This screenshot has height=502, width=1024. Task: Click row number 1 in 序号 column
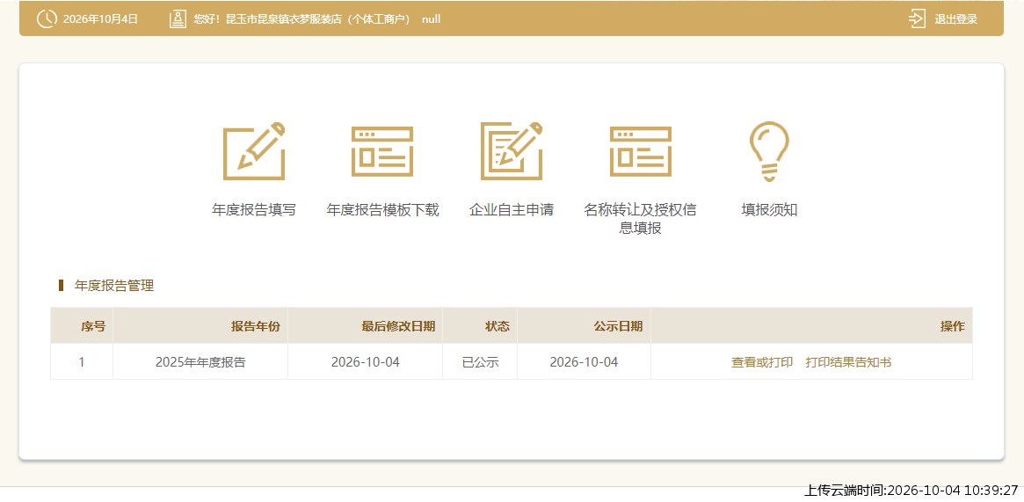pos(82,362)
